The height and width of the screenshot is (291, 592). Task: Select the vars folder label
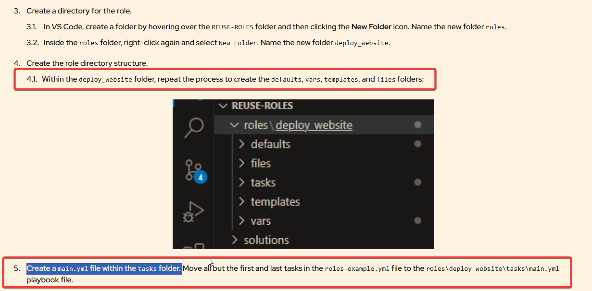[x=261, y=221]
